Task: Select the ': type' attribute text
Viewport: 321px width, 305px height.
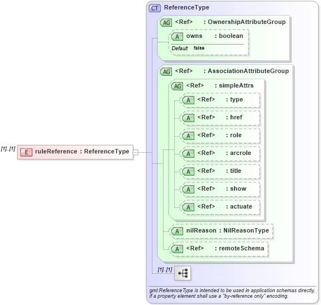Action: (234, 100)
